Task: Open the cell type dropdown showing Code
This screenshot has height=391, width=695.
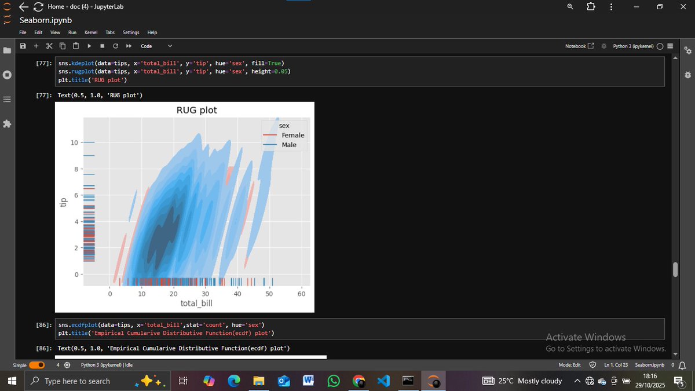Action: coord(155,46)
